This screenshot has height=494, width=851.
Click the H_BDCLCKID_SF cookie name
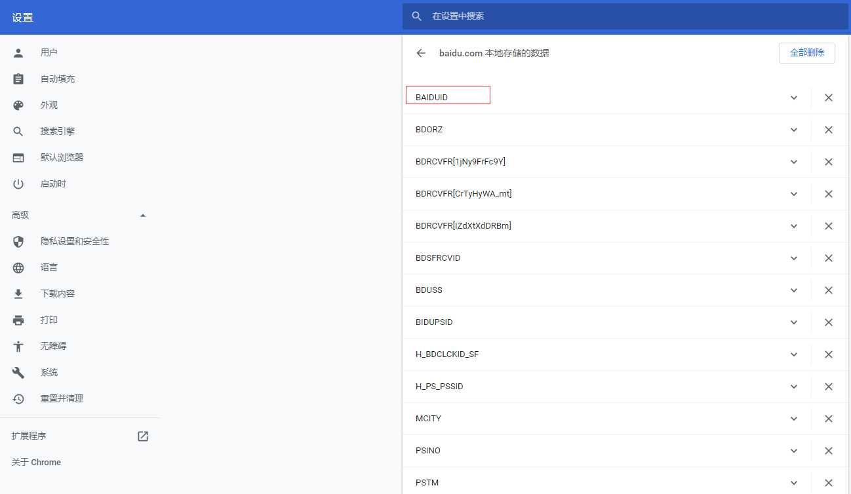(x=447, y=354)
